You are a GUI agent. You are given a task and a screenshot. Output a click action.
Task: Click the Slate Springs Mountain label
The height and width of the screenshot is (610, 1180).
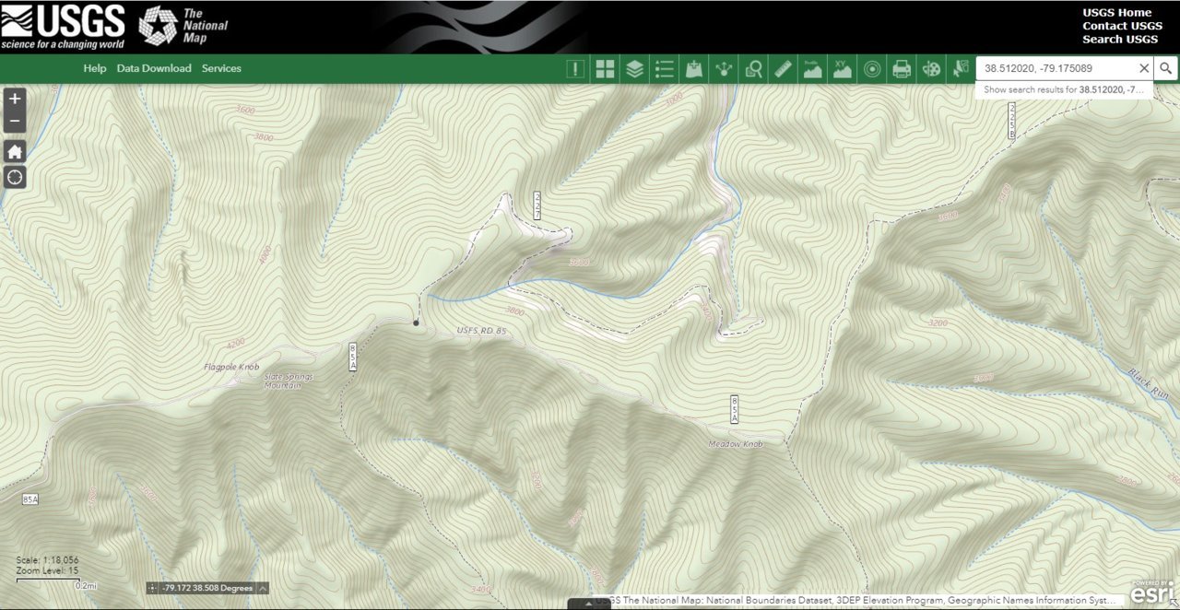click(x=289, y=381)
